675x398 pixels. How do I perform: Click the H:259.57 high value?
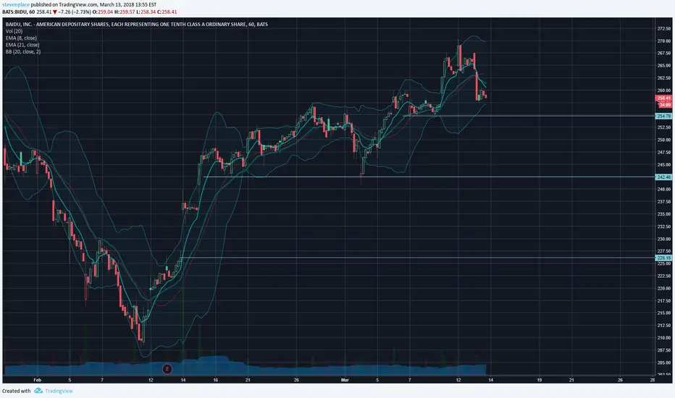[125, 12]
